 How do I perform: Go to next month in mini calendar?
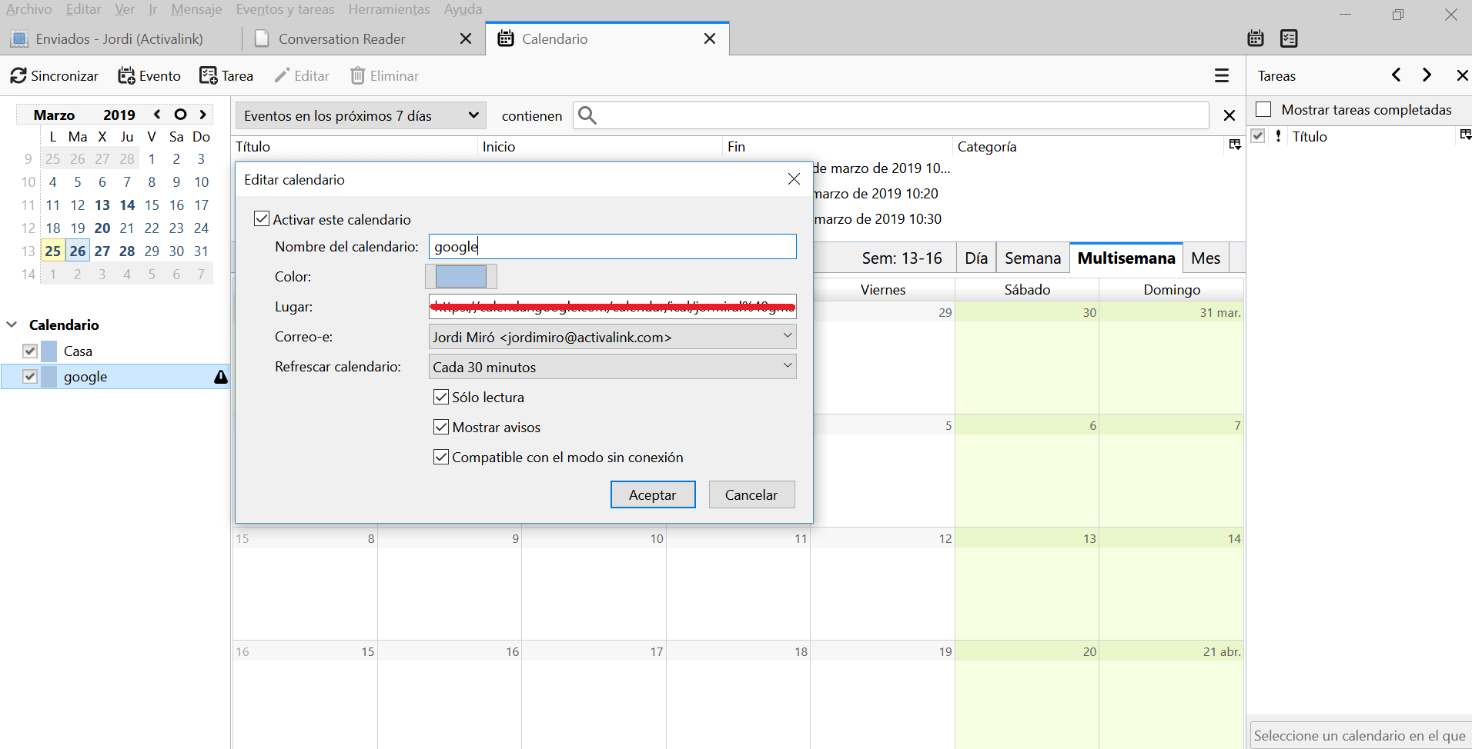click(203, 115)
